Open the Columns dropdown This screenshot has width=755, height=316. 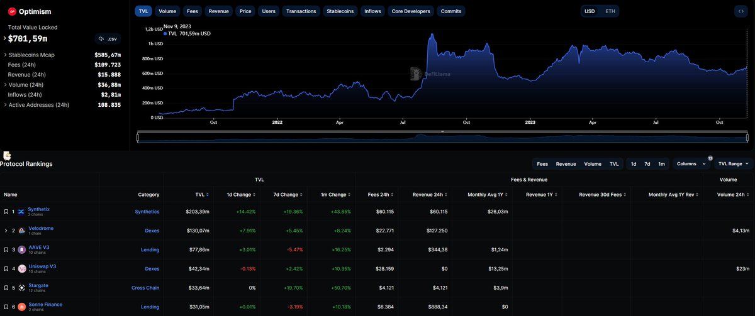tap(691, 163)
